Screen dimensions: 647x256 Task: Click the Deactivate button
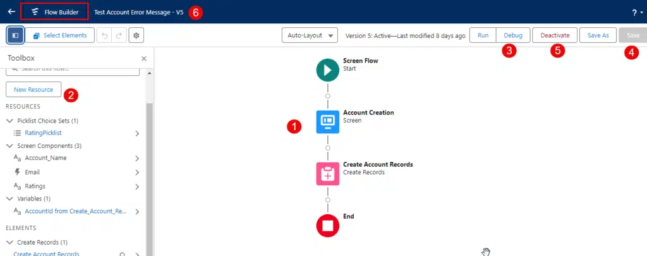555,35
